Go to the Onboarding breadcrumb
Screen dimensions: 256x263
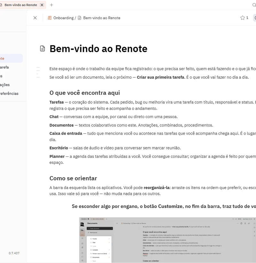coord(63,18)
